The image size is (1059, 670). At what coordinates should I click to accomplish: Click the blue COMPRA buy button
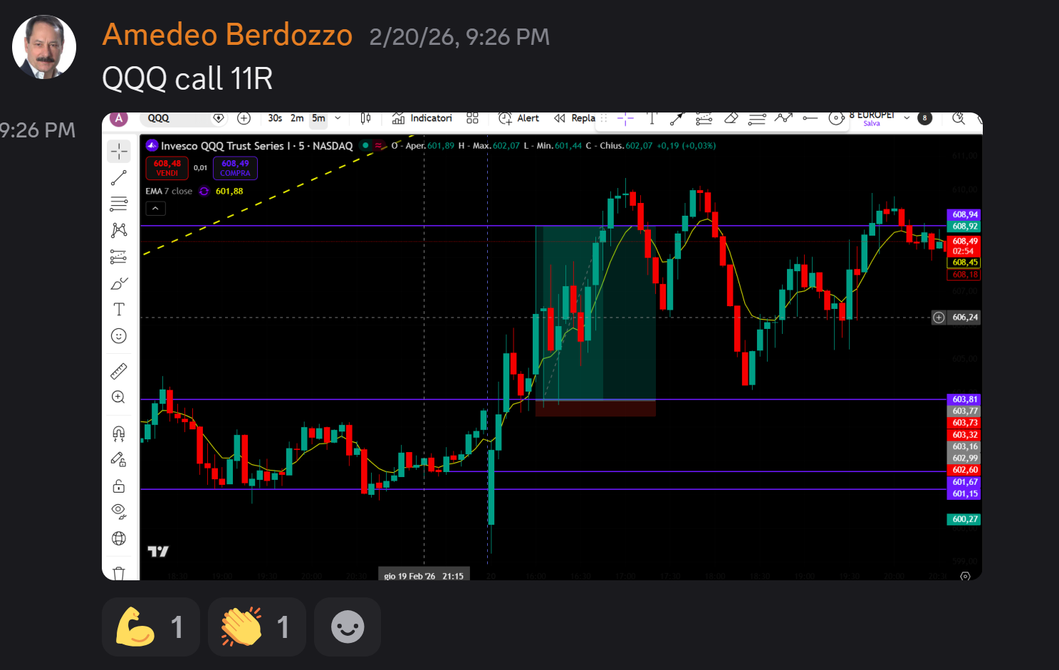pyautogui.click(x=235, y=168)
